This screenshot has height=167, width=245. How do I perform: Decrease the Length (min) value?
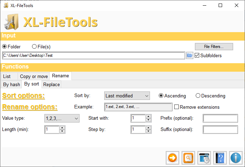[62, 131]
